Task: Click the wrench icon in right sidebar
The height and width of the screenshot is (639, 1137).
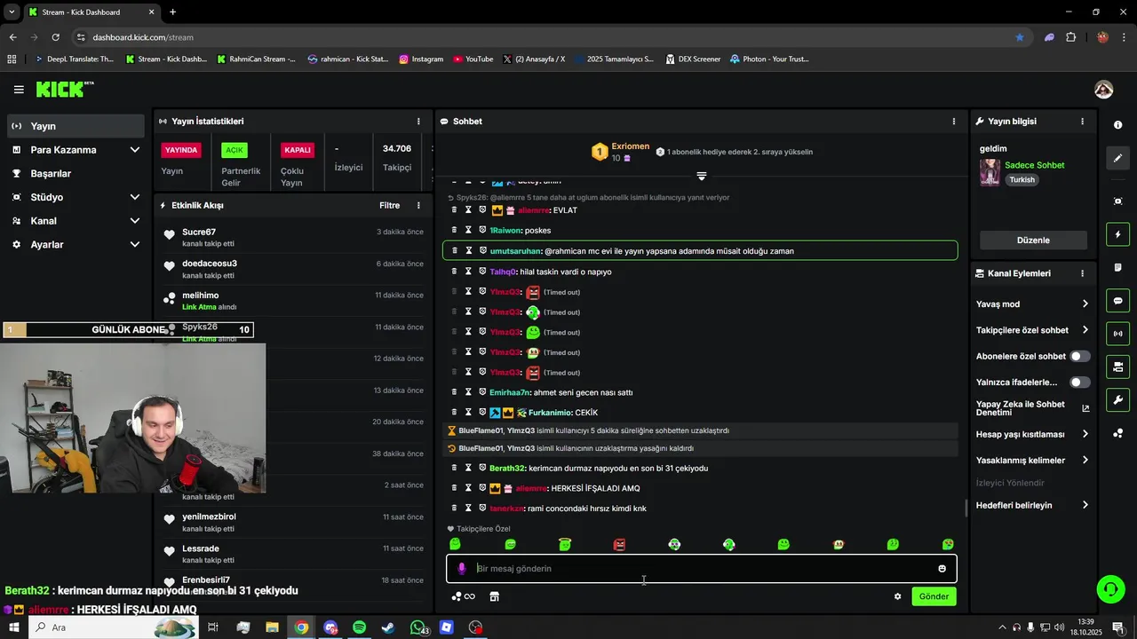Action: [1118, 399]
